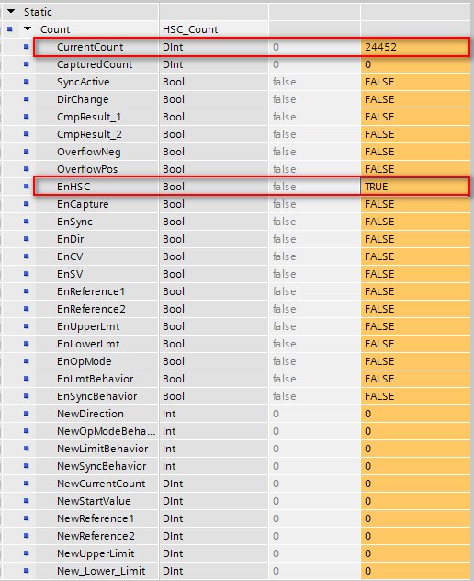Select the EnHSC TRUE monitor value
474x581 pixels.
click(415, 187)
